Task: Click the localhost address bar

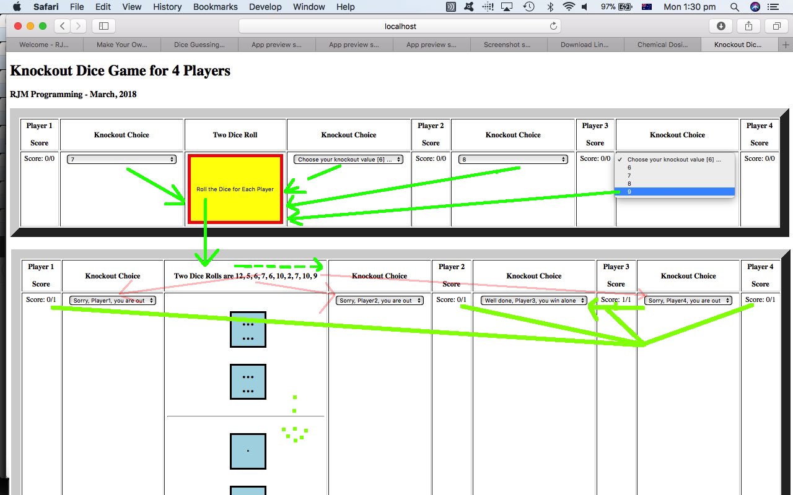Action: tap(400, 26)
